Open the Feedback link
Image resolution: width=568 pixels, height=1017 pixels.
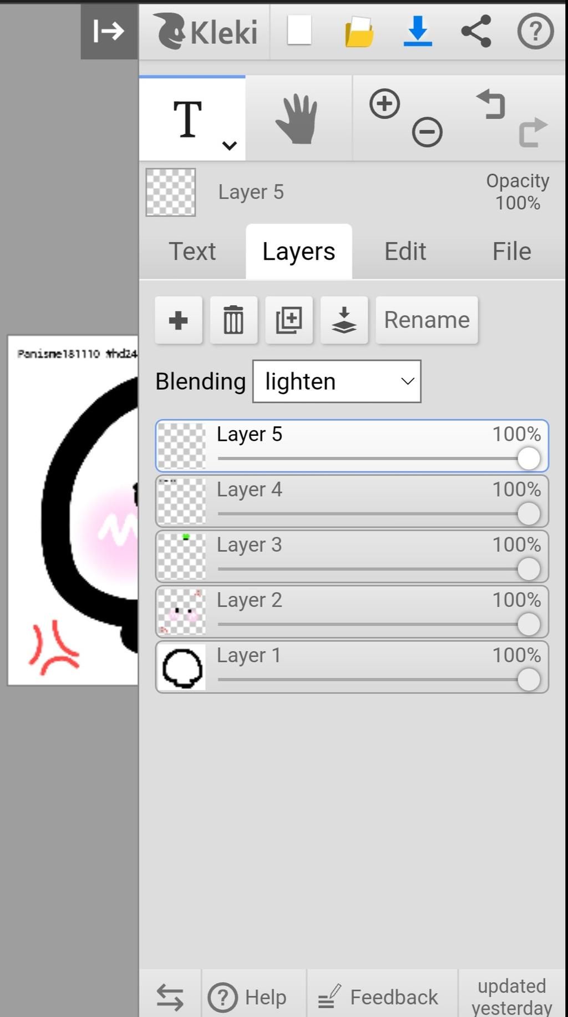coord(378,997)
